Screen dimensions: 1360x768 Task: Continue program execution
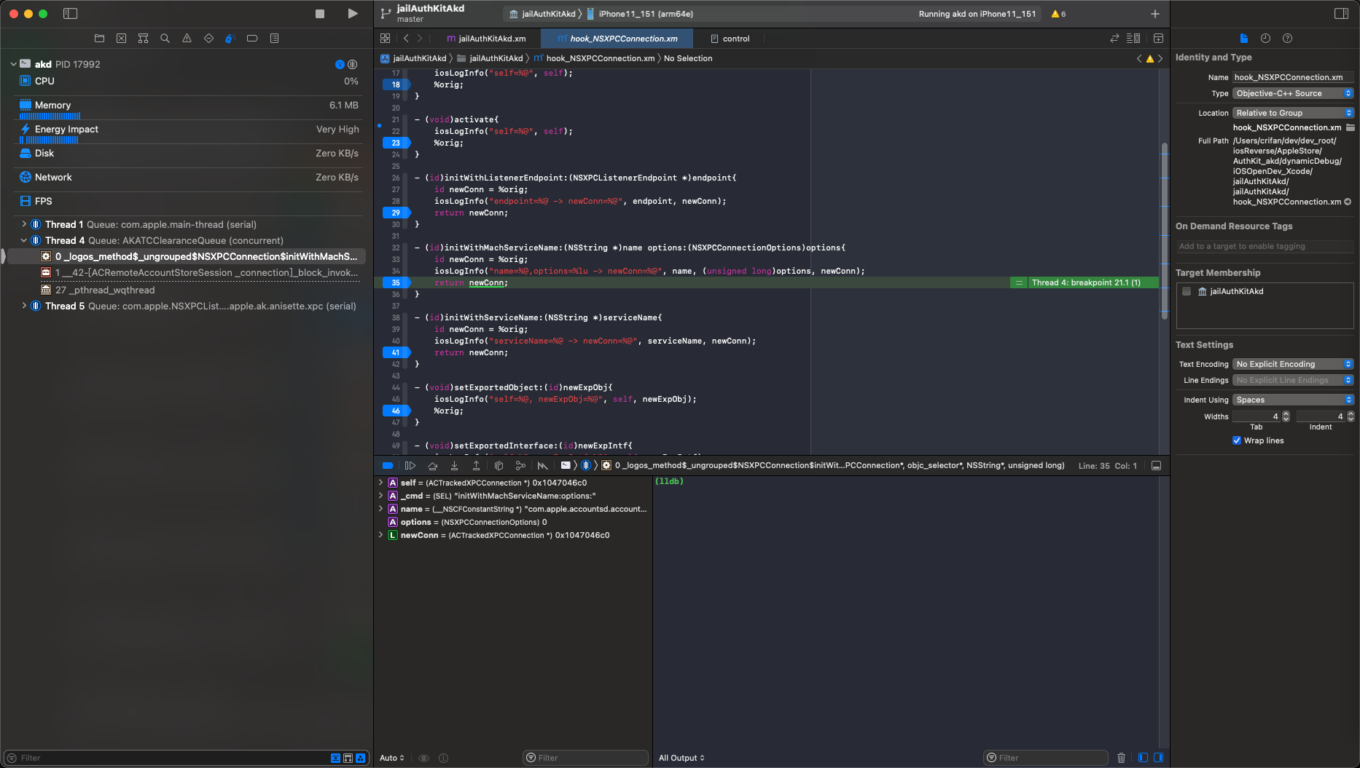click(410, 465)
